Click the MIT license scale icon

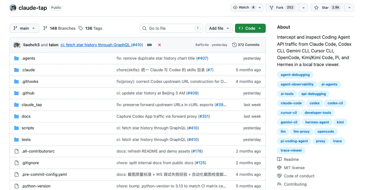279,168
